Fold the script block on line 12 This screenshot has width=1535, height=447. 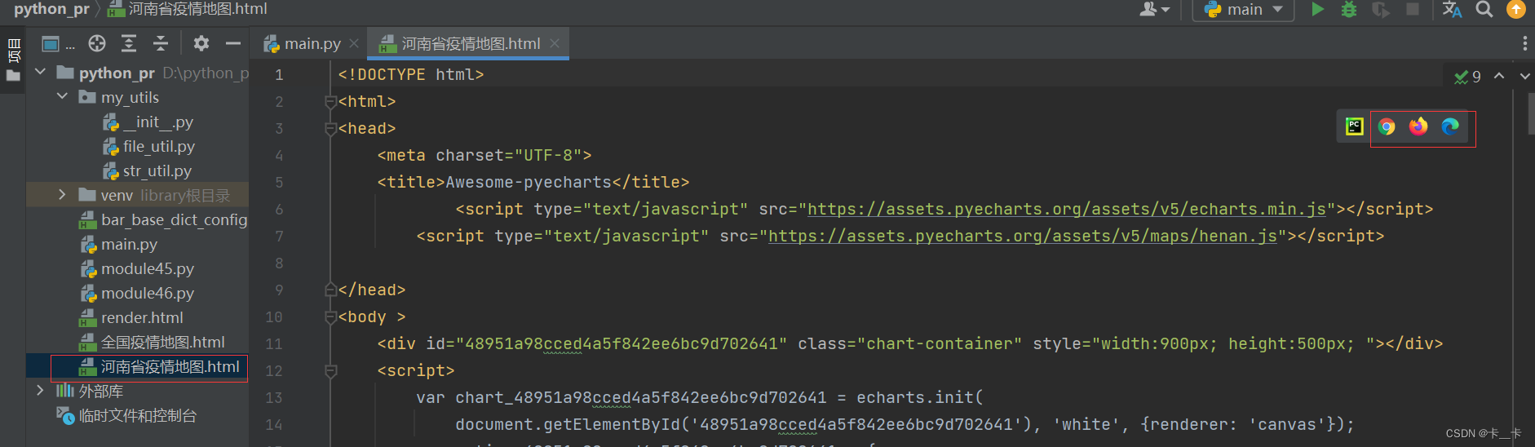pyautogui.click(x=330, y=371)
